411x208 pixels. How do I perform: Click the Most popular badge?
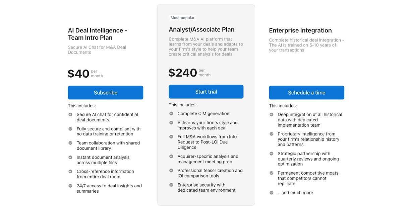tap(182, 18)
